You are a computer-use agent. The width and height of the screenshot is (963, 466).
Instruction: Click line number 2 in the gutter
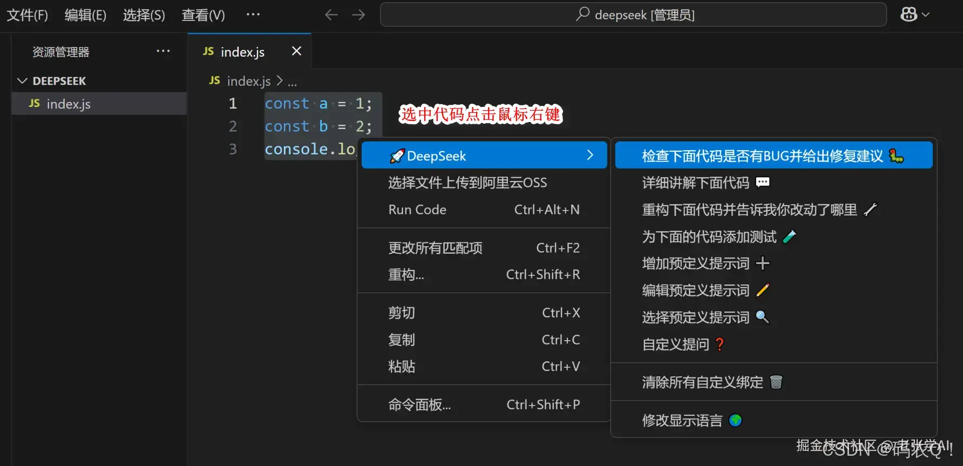pyautogui.click(x=233, y=126)
